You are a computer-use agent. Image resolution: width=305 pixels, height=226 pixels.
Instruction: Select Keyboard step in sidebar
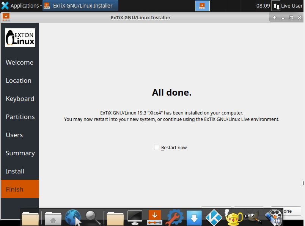click(20, 99)
